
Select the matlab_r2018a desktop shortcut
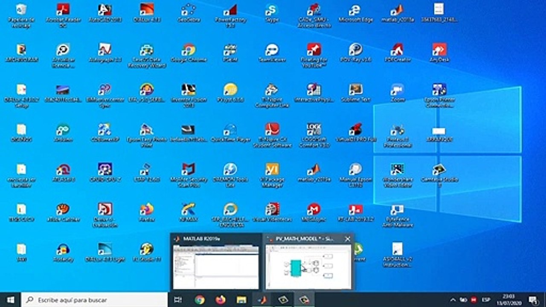pyautogui.click(x=397, y=13)
